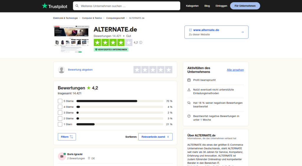Click the 5 Sterne 70% rating bar
This screenshot has width=302, height=166.
tap(120, 101)
